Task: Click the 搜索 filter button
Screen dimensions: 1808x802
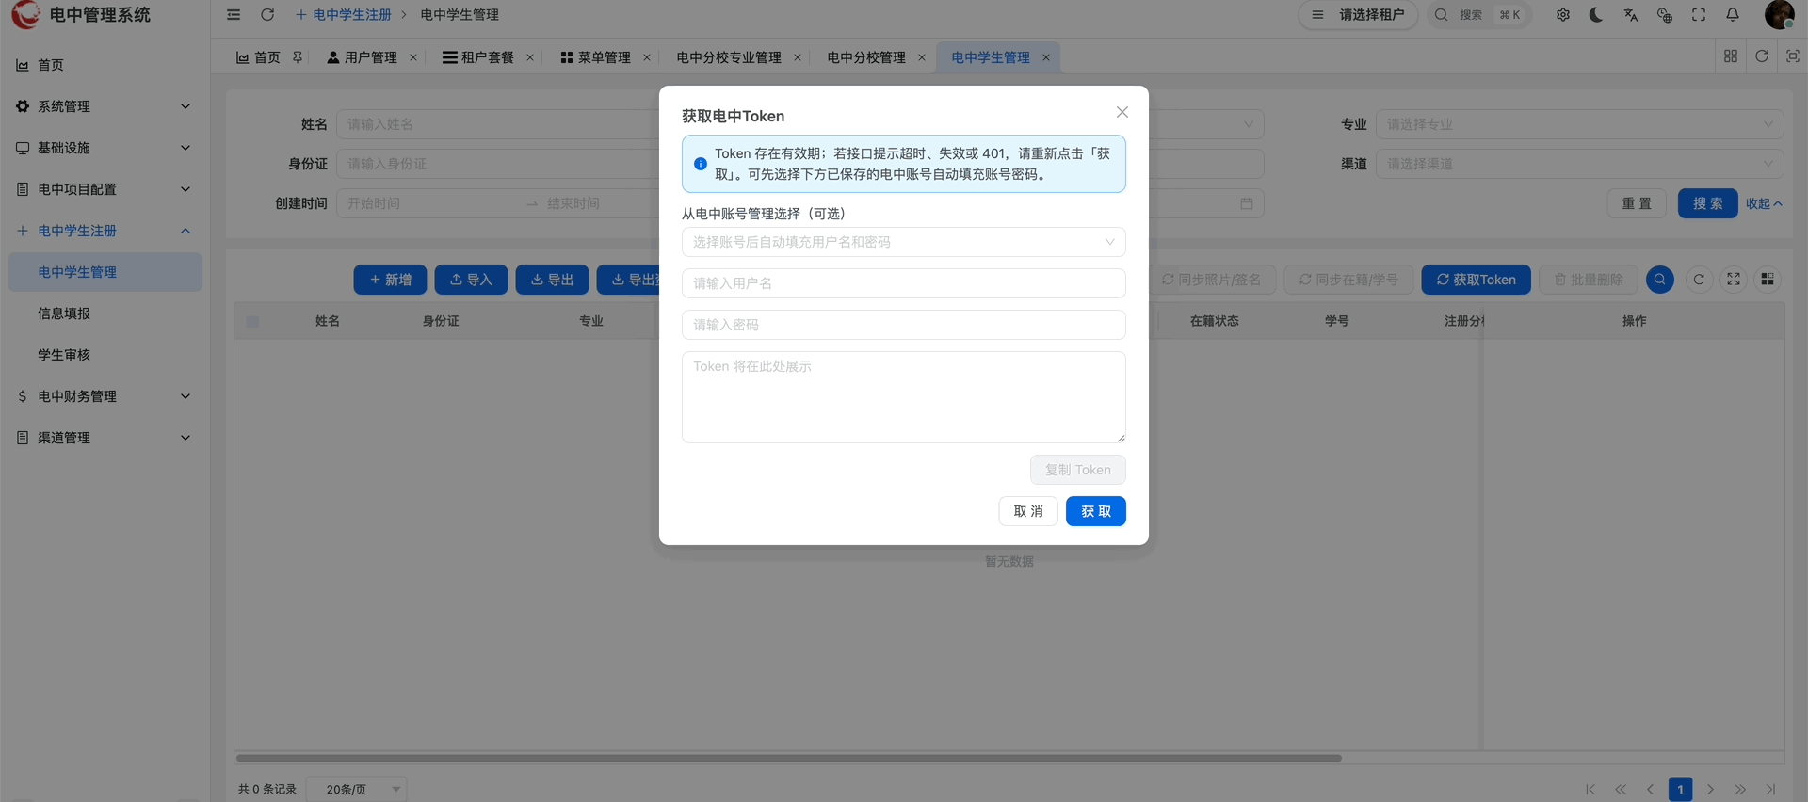Action: click(x=1708, y=203)
